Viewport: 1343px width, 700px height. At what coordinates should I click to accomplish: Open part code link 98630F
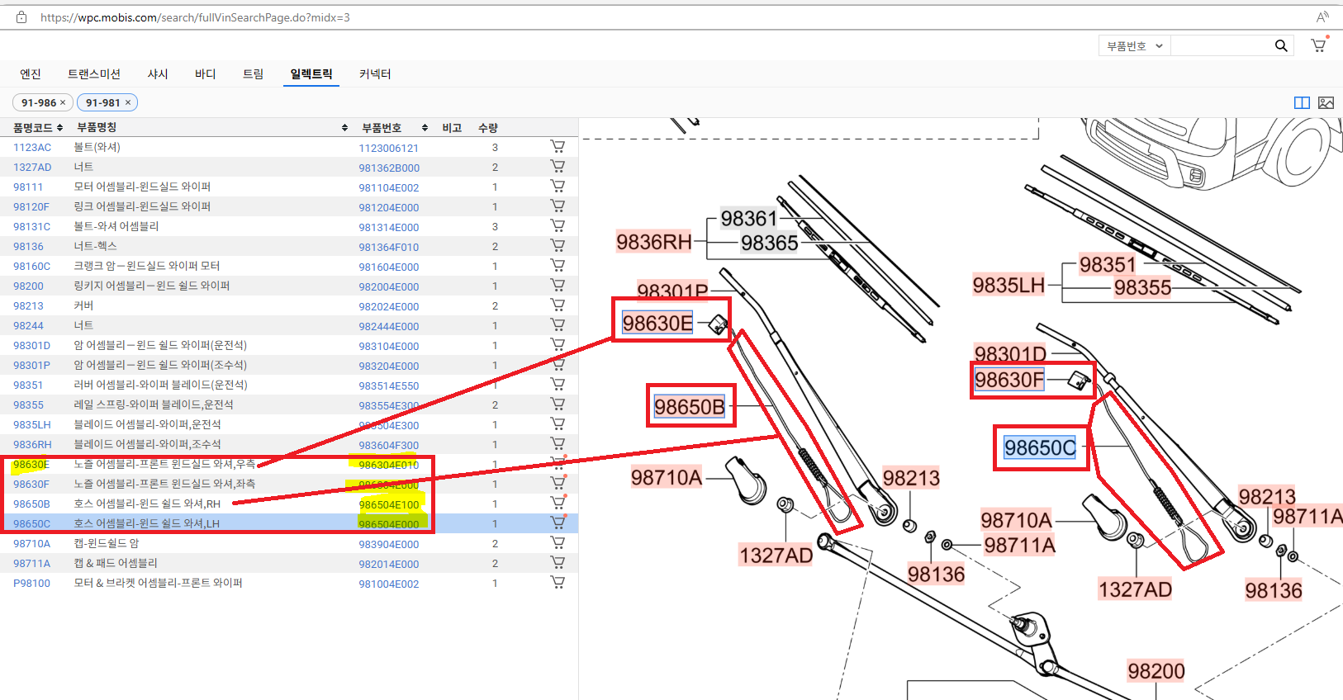click(x=31, y=485)
